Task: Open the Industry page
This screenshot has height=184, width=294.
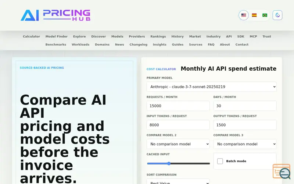Action: tap(214, 36)
